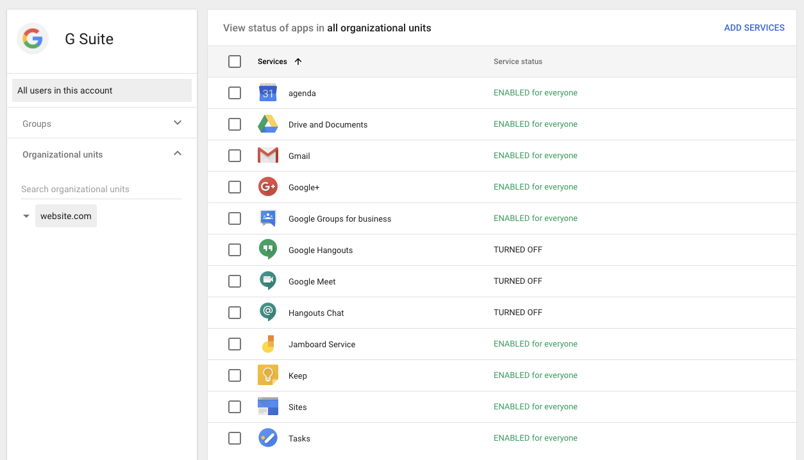804x460 pixels.
Task: Click the Organizational units heading
Action: pos(63,154)
